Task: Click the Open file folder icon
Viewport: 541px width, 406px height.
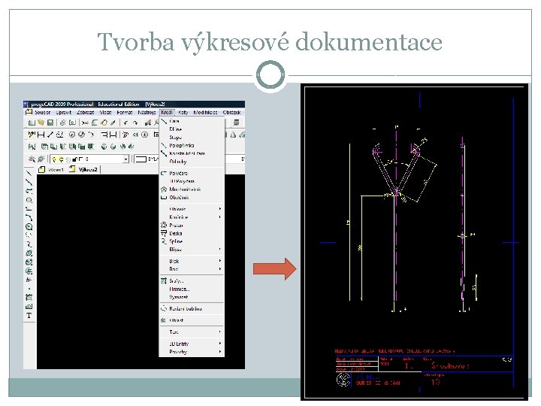Action: coord(41,123)
